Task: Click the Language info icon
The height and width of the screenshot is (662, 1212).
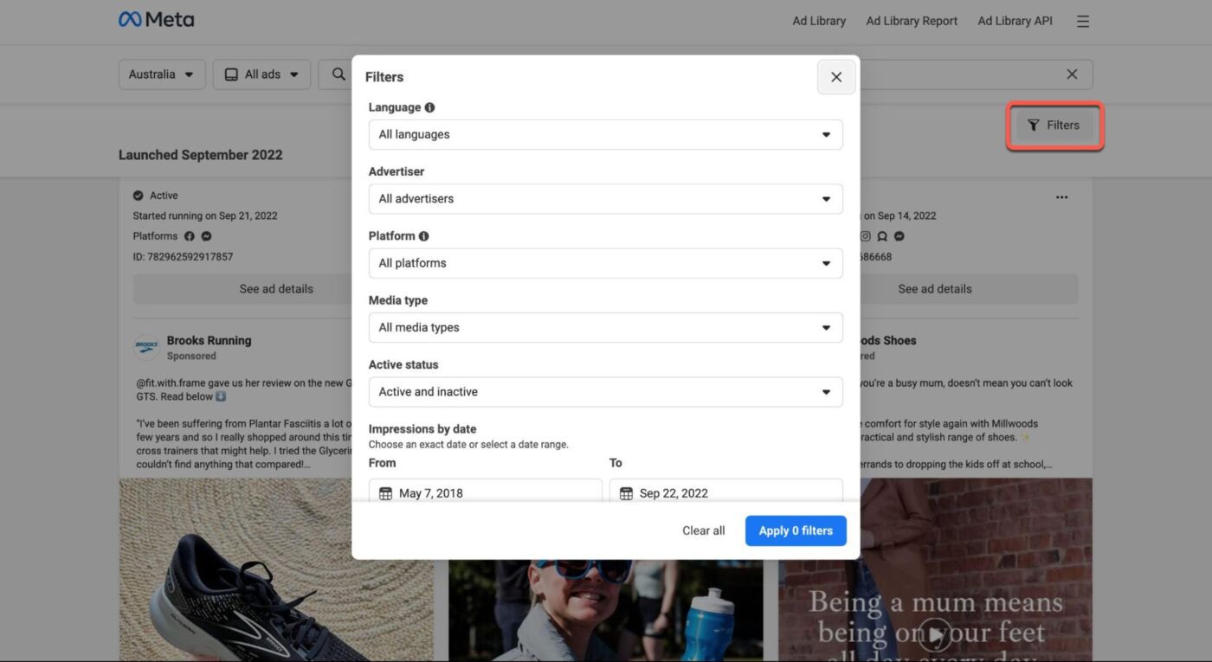Action: [x=430, y=106]
